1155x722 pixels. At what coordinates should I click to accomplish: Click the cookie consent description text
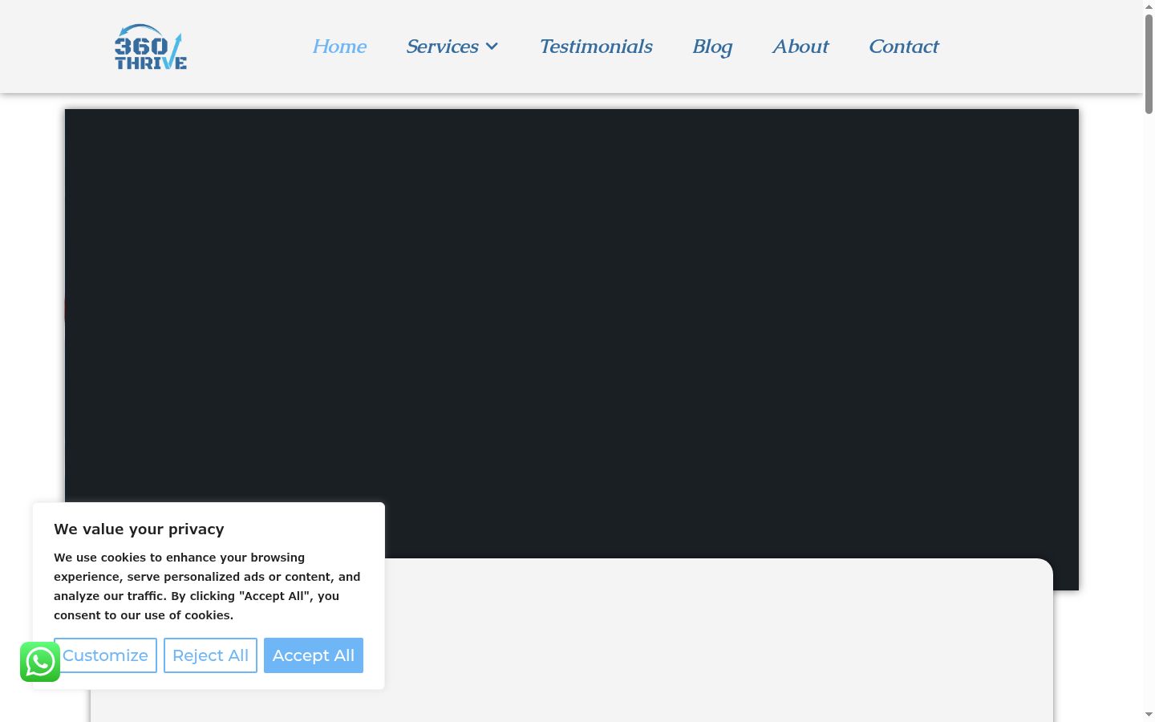pyautogui.click(x=207, y=586)
